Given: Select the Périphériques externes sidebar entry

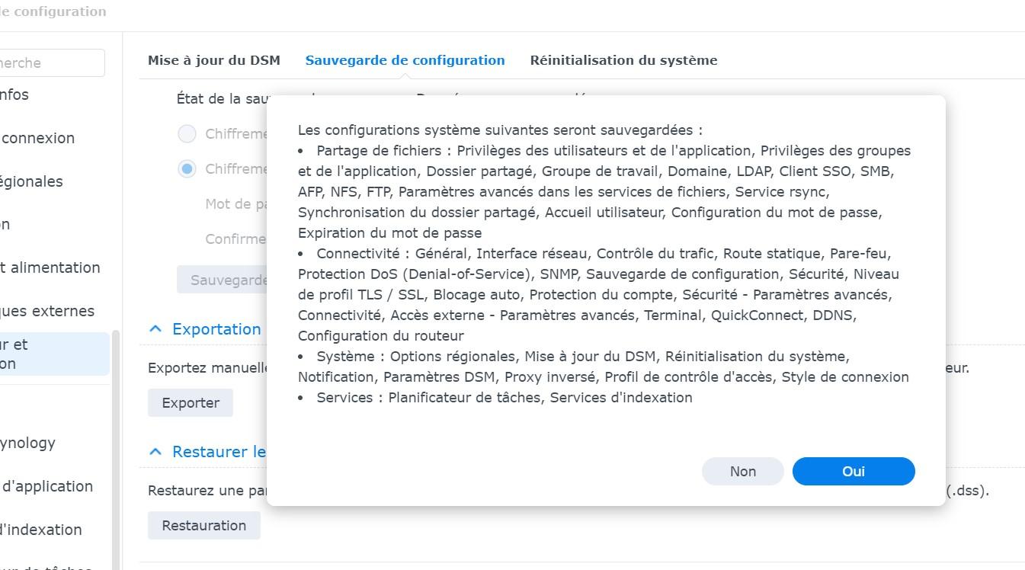Looking at the screenshot, I should click(x=46, y=311).
